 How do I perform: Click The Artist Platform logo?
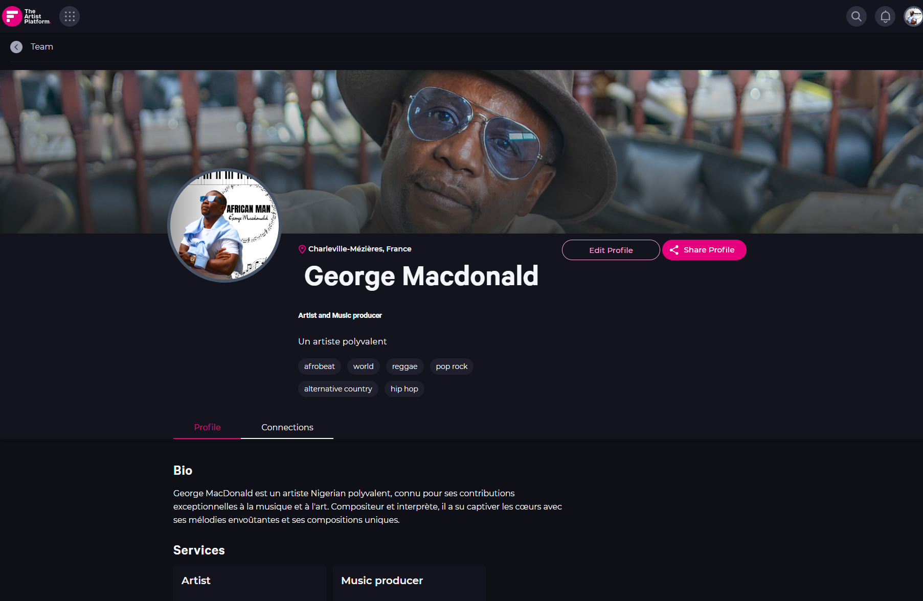(x=27, y=16)
